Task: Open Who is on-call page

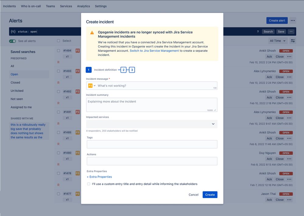Action: 31,6
